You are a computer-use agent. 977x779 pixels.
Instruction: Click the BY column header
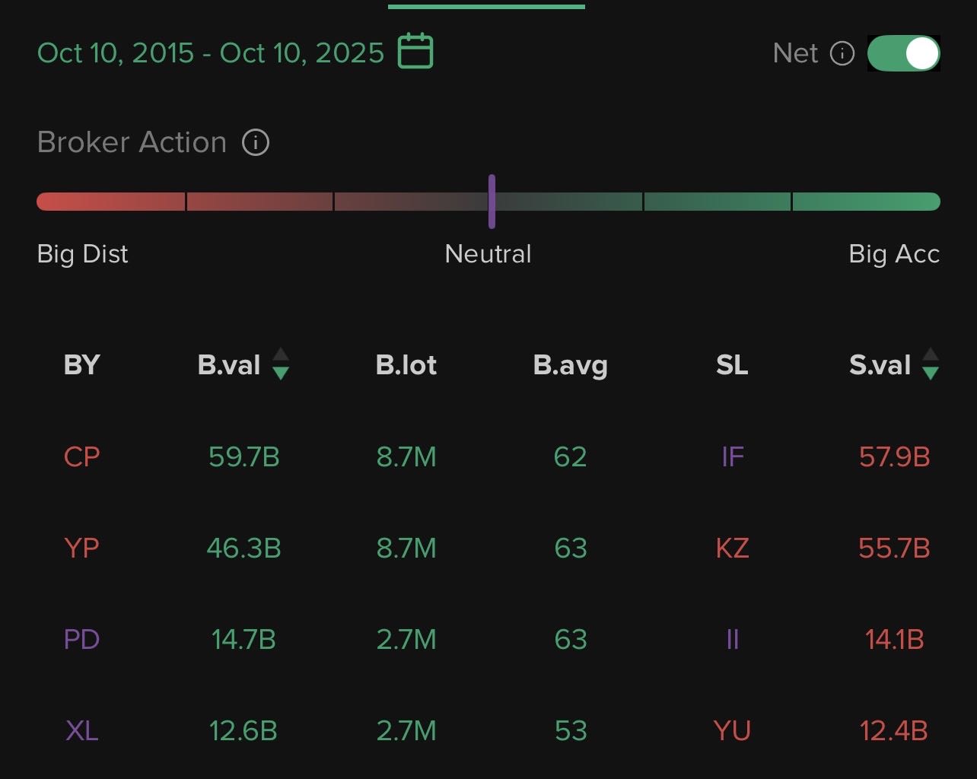tap(81, 365)
